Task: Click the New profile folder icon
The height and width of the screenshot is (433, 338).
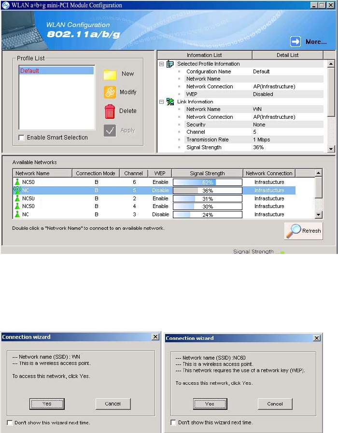Action: click(110, 74)
